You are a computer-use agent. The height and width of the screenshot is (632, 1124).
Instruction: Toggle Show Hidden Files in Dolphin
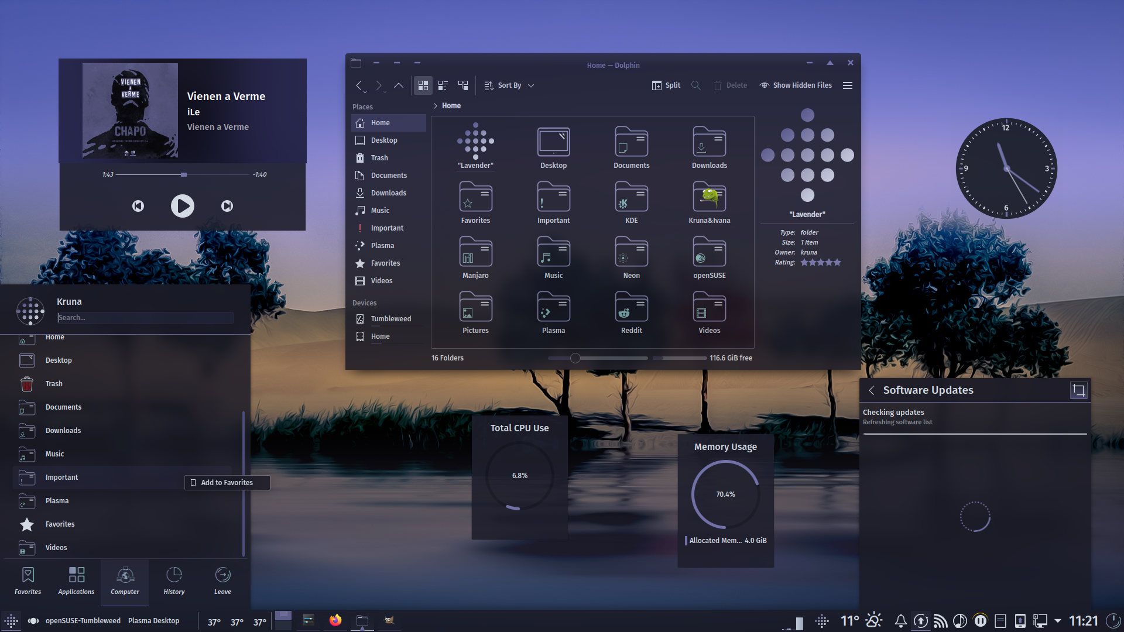tap(796, 85)
